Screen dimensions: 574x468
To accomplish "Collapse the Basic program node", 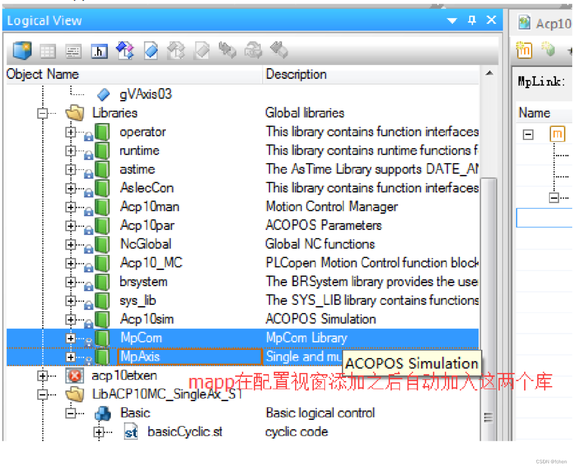I will click(x=71, y=413).
